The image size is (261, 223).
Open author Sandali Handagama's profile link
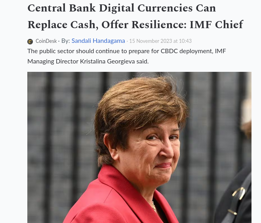(x=98, y=41)
